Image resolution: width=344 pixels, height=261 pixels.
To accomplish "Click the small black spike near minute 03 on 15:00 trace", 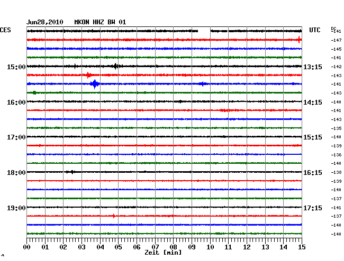I will click(x=75, y=66).
